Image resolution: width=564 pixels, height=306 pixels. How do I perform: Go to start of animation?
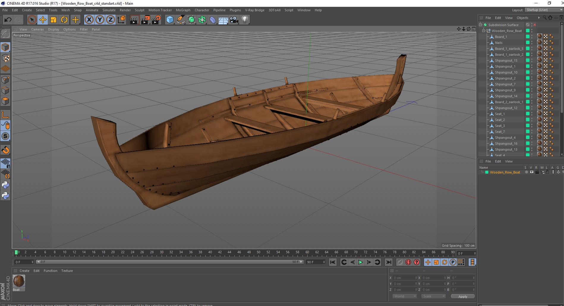point(333,262)
